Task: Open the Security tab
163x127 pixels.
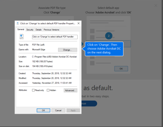Action: 30,30
